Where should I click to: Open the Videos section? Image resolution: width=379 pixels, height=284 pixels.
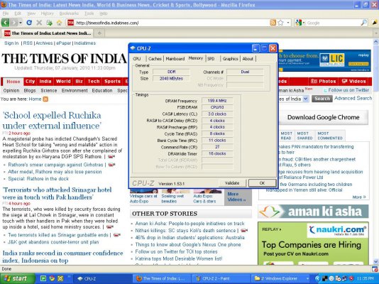click(x=354, y=82)
